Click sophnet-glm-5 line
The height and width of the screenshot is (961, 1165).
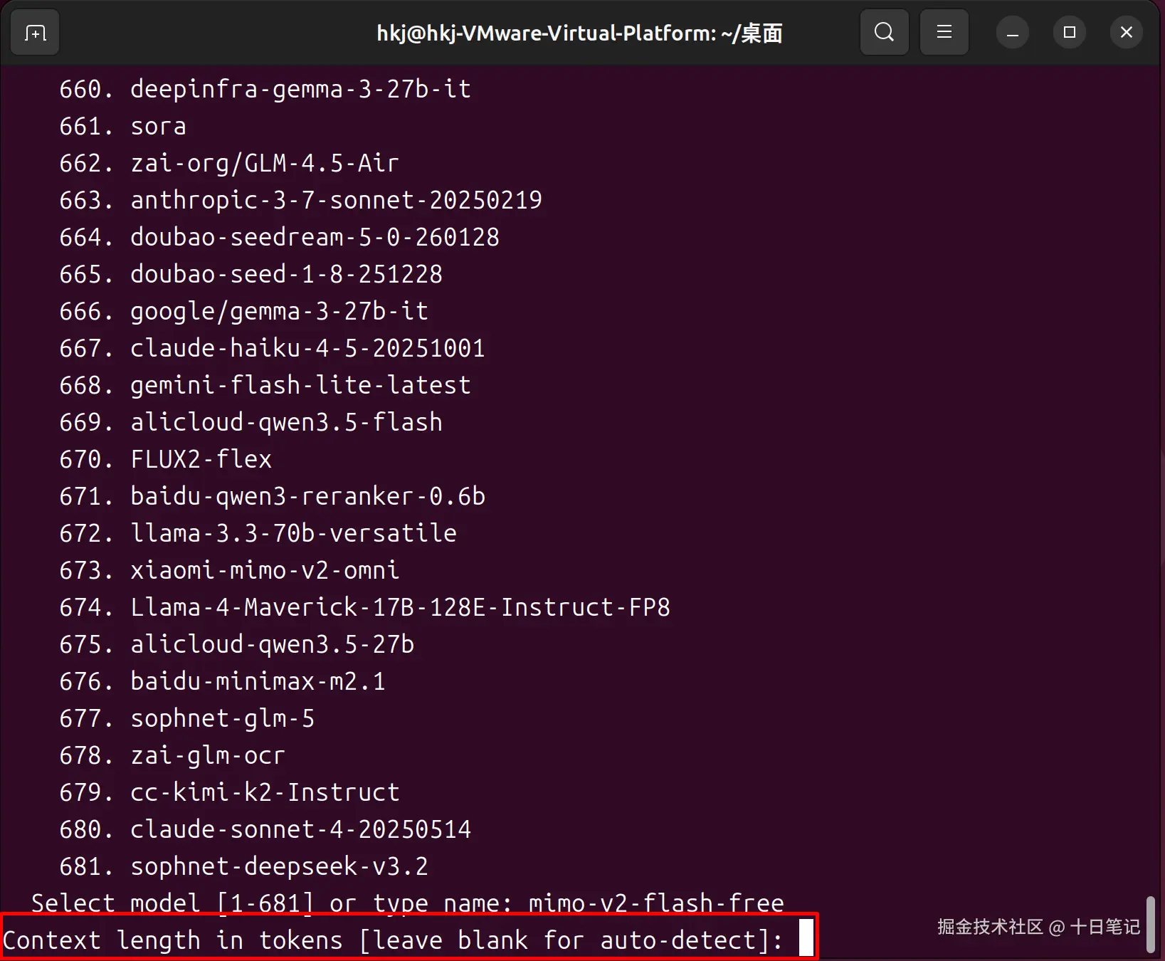pos(186,718)
